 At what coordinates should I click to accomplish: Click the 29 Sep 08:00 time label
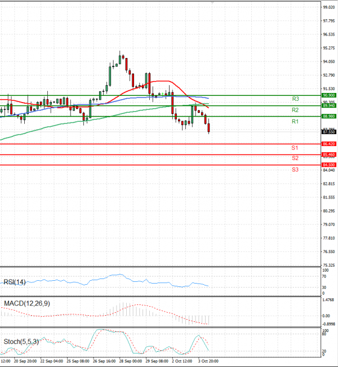pos(157,361)
